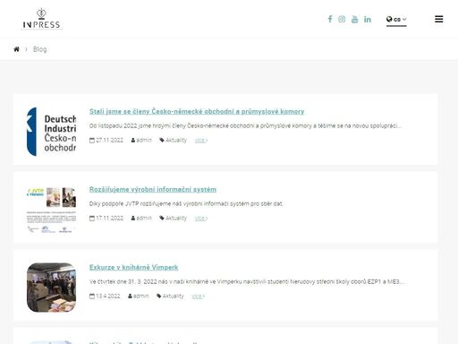Open the Instagram icon link

(342, 19)
